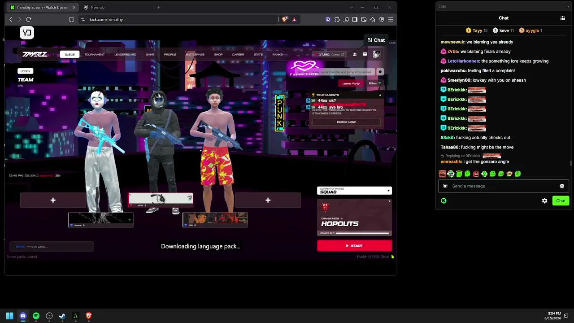
Task: Open the browser tab search chevron
Action: point(351,7)
